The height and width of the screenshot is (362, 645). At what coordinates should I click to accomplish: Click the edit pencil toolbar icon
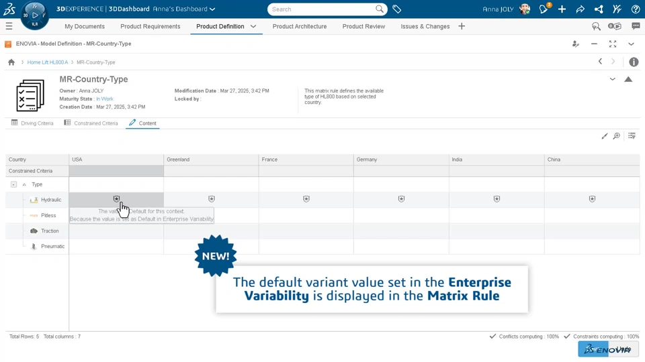[605, 136]
